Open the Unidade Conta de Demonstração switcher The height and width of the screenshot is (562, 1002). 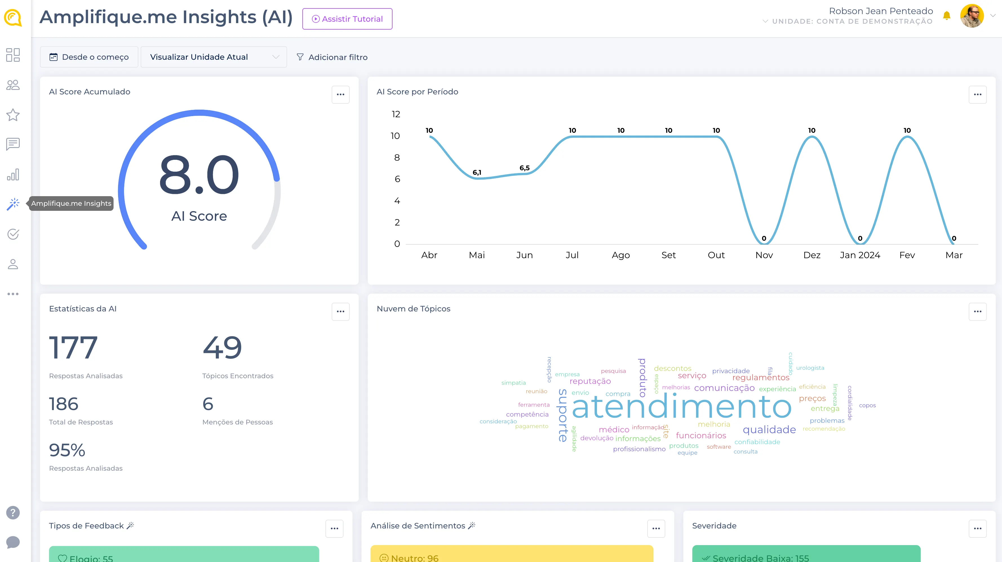[x=848, y=21]
